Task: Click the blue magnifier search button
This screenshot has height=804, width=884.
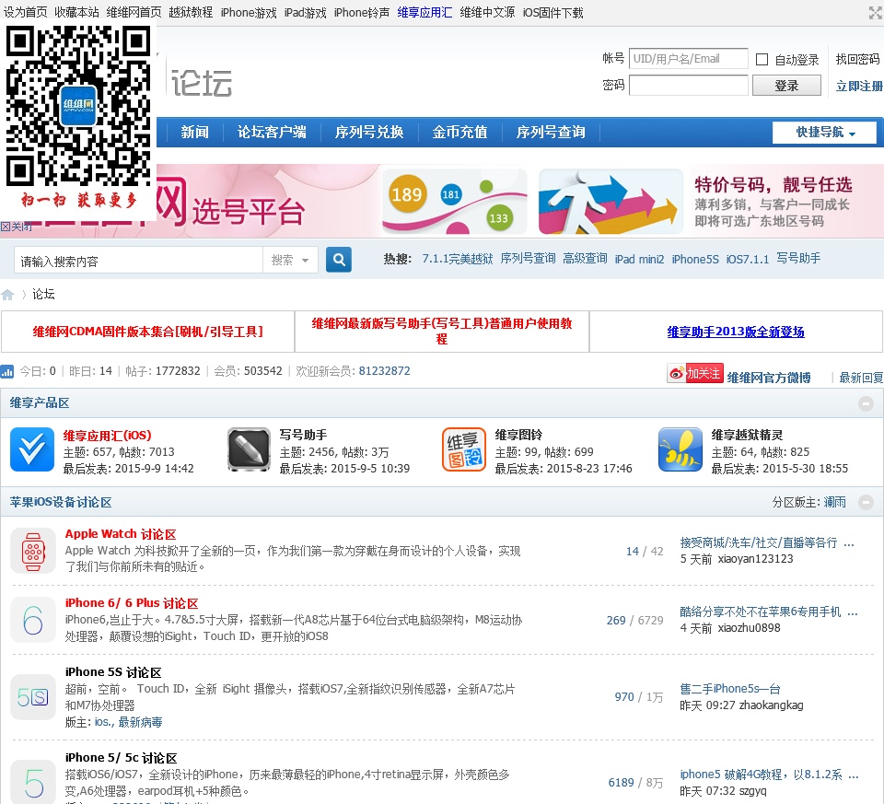Action: (339, 260)
